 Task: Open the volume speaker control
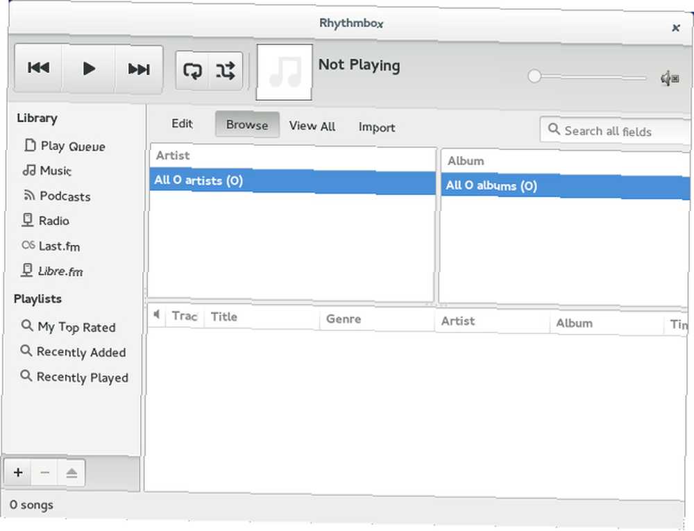(670, 78)
